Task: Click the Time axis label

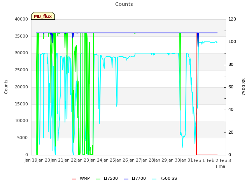Action: tap(220, 166)
